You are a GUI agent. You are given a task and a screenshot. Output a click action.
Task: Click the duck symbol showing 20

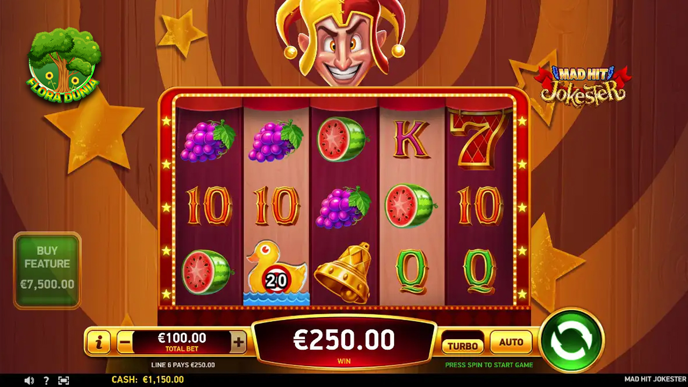[277, 272]
